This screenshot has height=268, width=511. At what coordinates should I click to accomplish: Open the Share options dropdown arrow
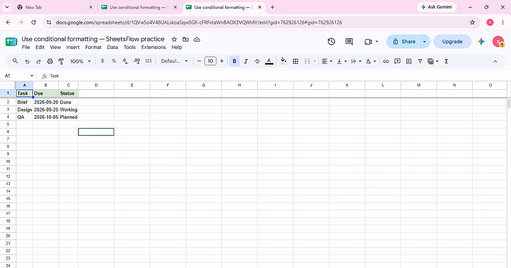point(424,41)
